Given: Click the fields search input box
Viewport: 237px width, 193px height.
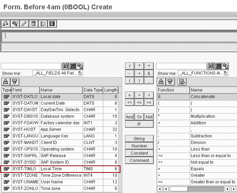Looking at the screenshot, I should pyautogui.click(x=31, y=66).
